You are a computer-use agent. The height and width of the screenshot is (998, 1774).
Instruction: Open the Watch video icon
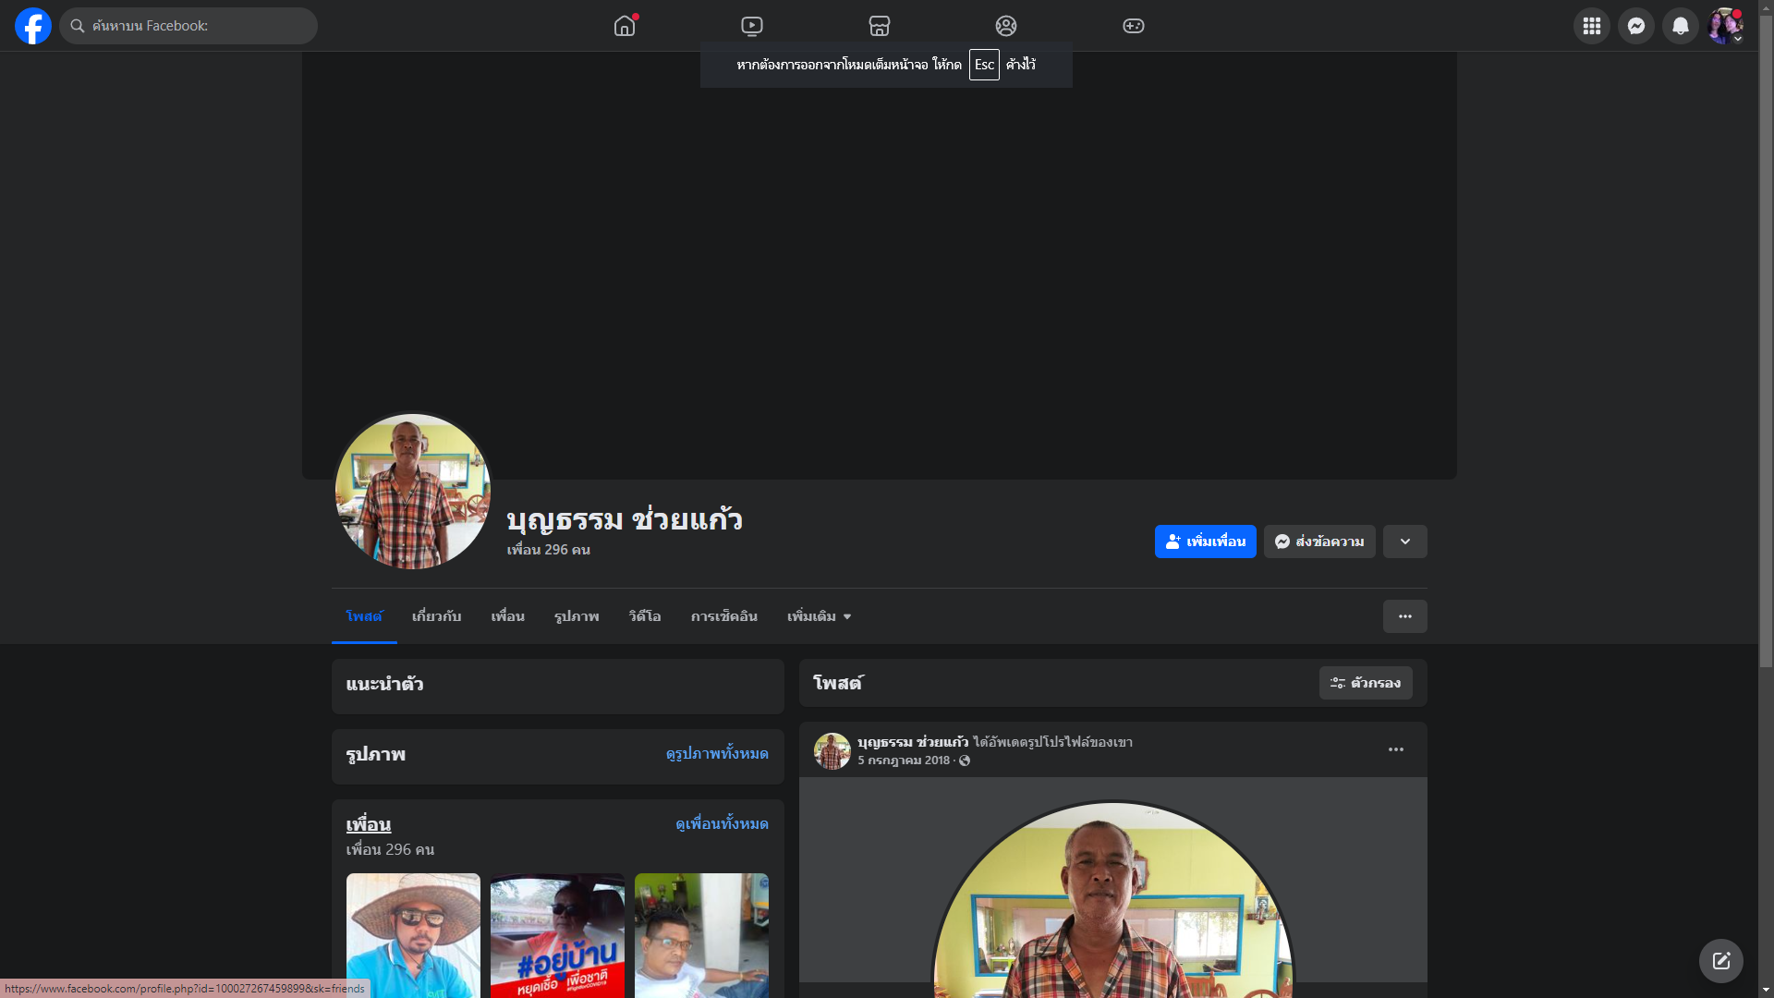click(x=752, y=26)
